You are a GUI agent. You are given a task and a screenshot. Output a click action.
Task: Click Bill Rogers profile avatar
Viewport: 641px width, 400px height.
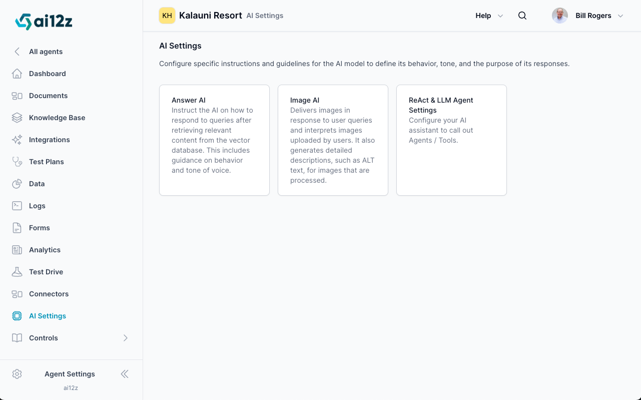(560, 16)
